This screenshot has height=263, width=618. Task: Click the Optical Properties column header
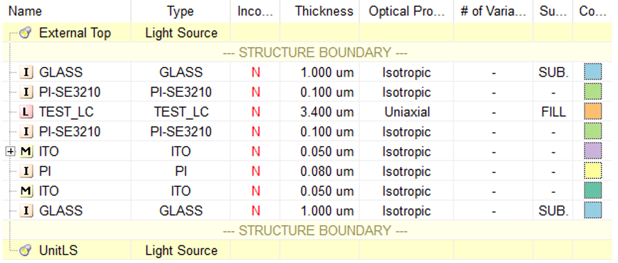407,12
